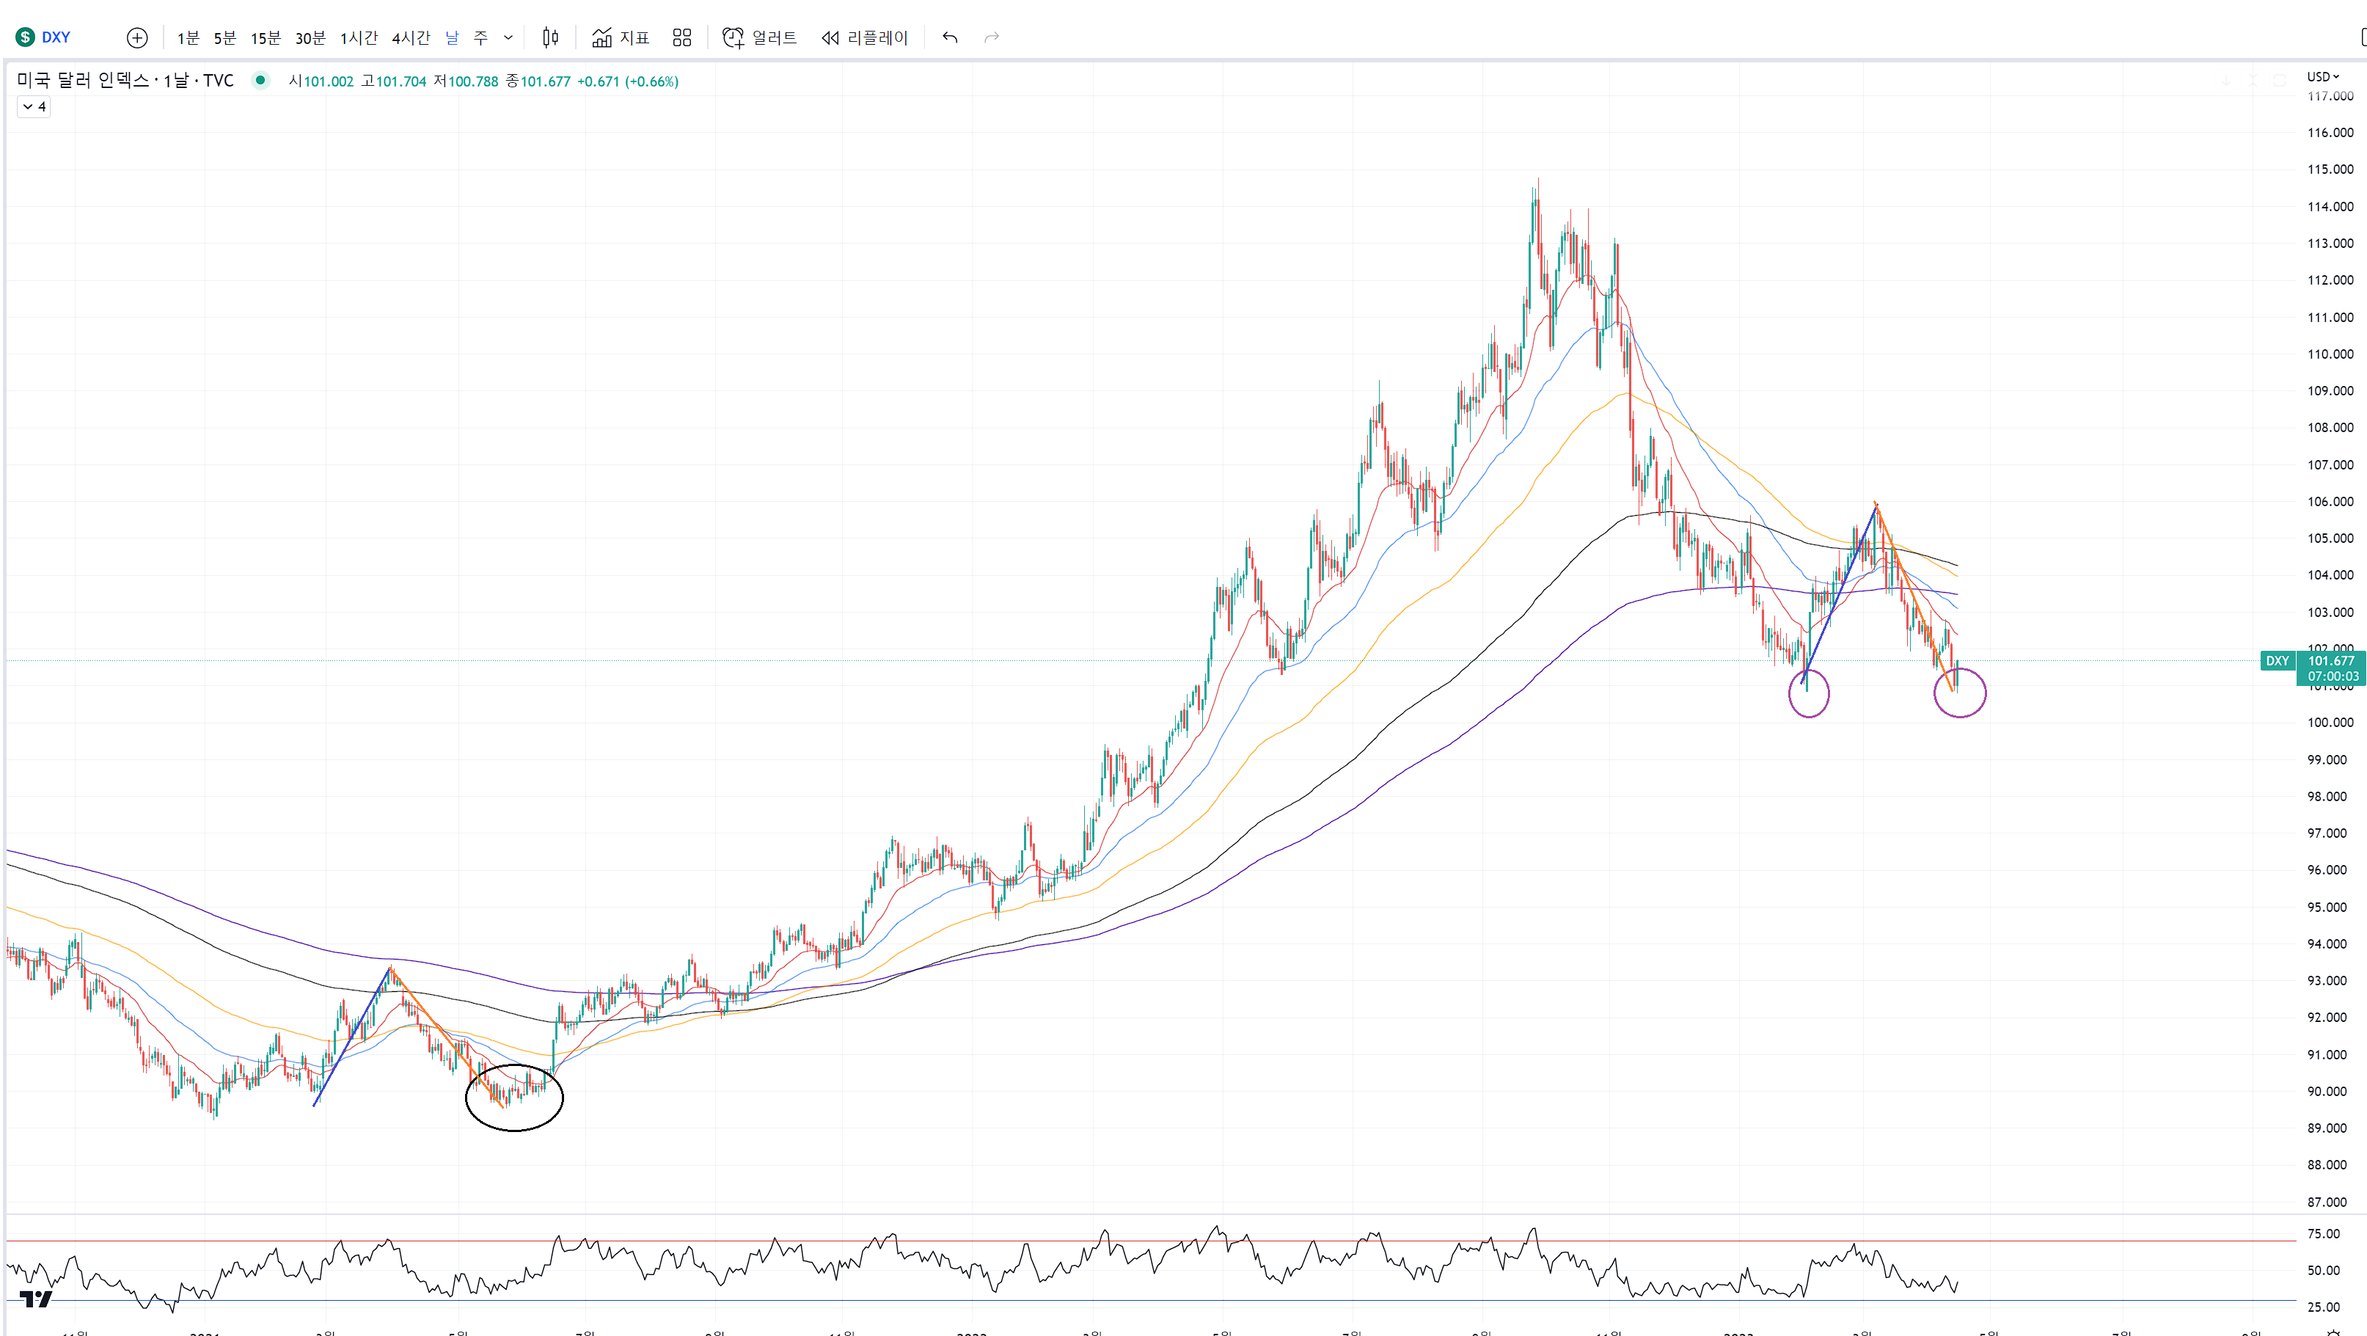2367x1336 pixels.
Task: Click the undo arrow
Action: 950,37
